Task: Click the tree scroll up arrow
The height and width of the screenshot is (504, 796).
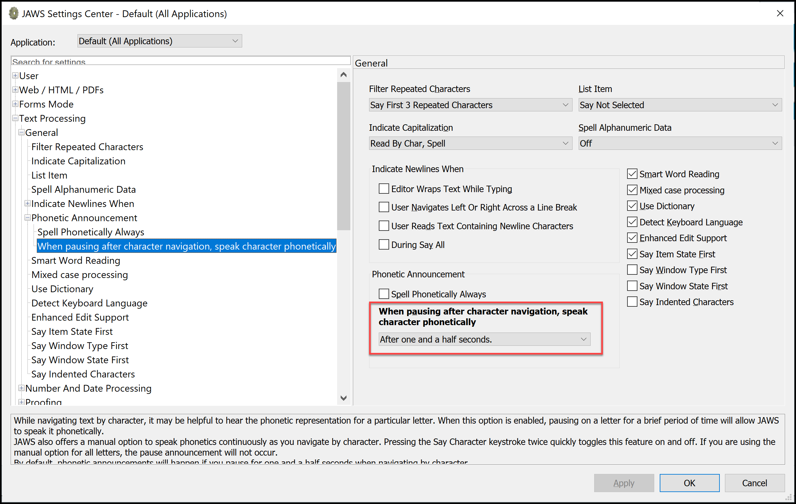Action: [344, 75]
